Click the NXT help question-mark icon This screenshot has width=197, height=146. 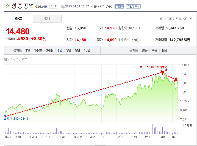[190, 19]
